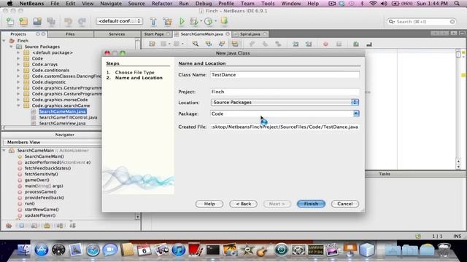Click the Find Selection magnifier in editor toolbar
467x262 pixels.
coord(196,44)
